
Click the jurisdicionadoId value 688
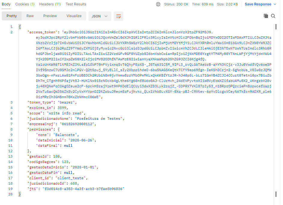click(x=74, y=183)
